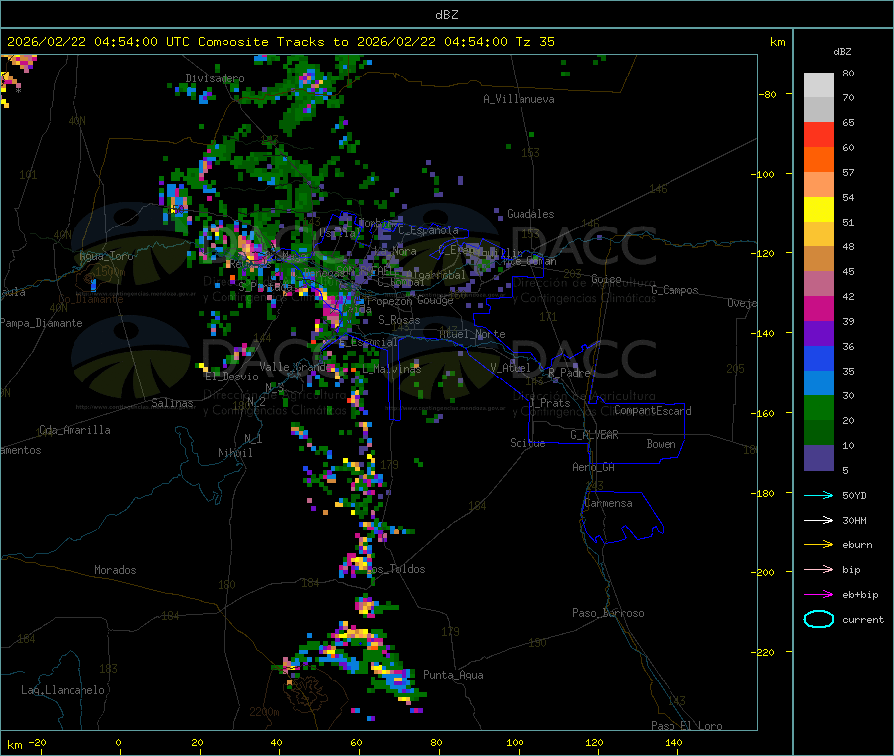Click the Agua_Toro map label
Viewport: 894px width, 756px height.
tap(106, 256)
